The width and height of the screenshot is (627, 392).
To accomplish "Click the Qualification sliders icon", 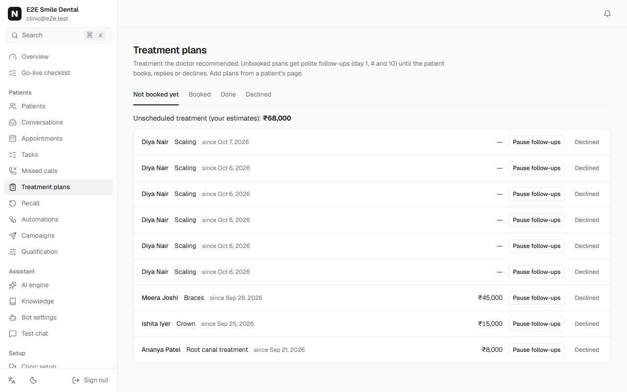I will [13, 252].
